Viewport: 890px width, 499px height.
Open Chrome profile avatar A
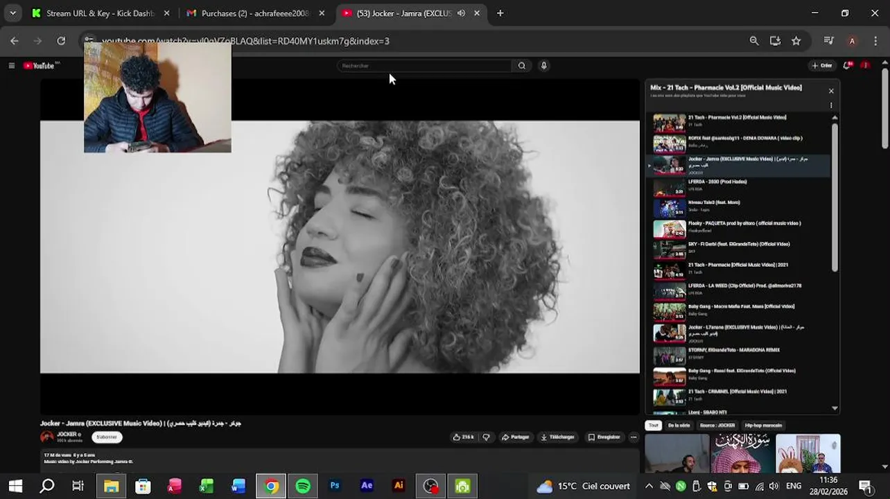(x=852, y=41)
